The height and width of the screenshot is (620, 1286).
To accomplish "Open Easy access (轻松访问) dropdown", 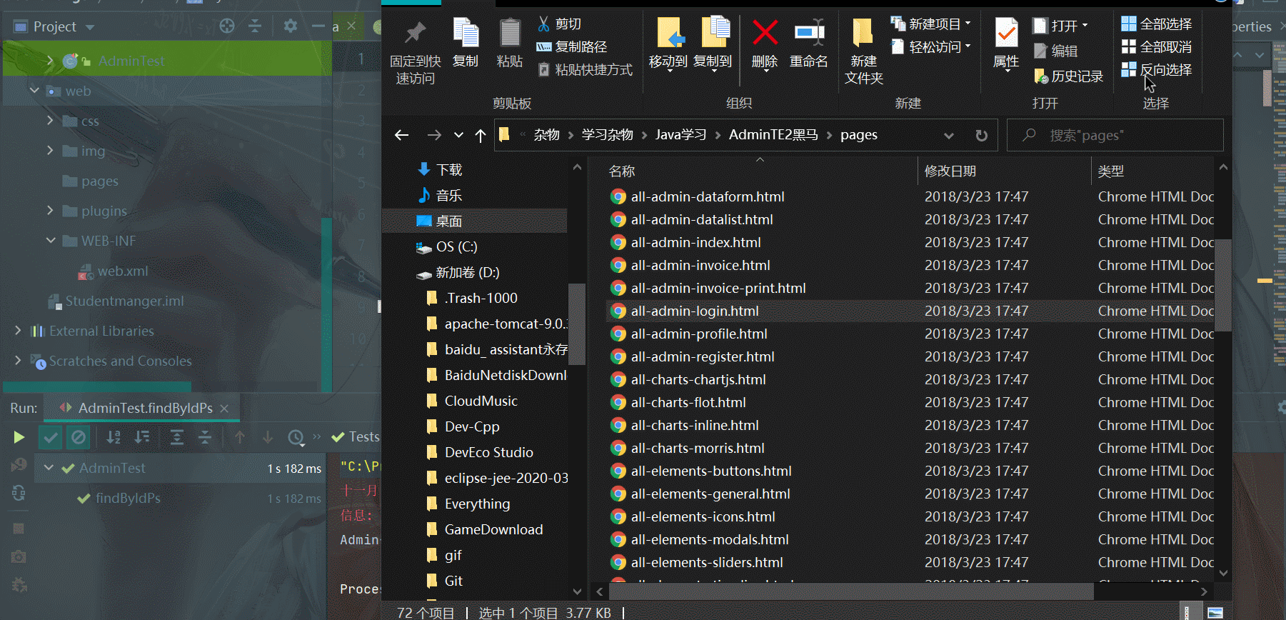I will coord(931,47).
